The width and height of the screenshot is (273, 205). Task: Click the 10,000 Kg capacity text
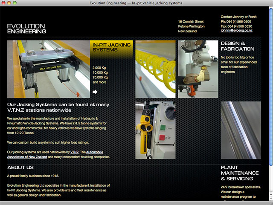tap(100, 72)
